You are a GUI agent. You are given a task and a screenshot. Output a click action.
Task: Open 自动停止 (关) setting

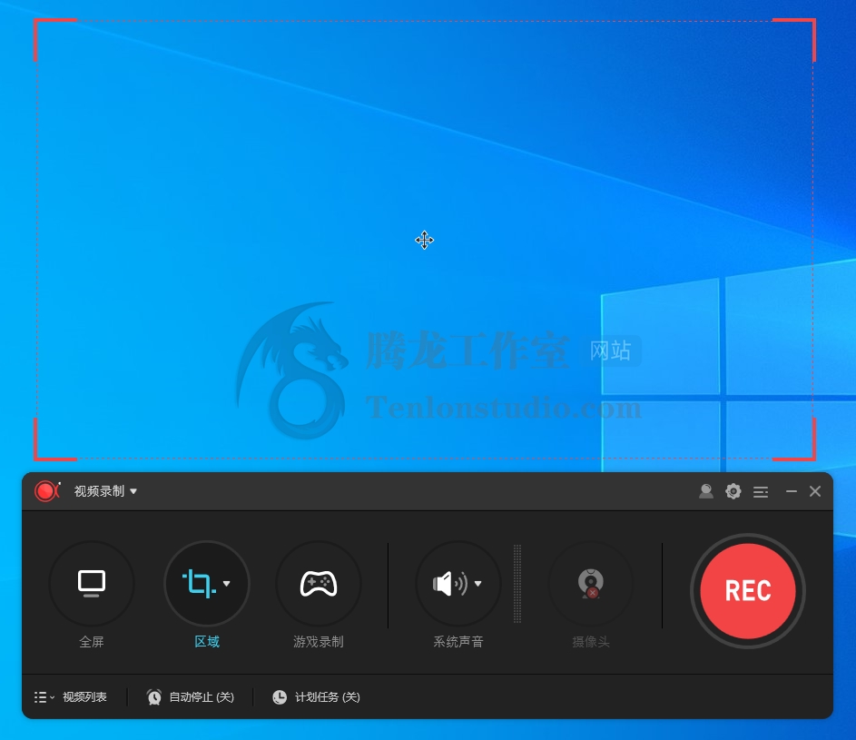[x=202, y=696]
